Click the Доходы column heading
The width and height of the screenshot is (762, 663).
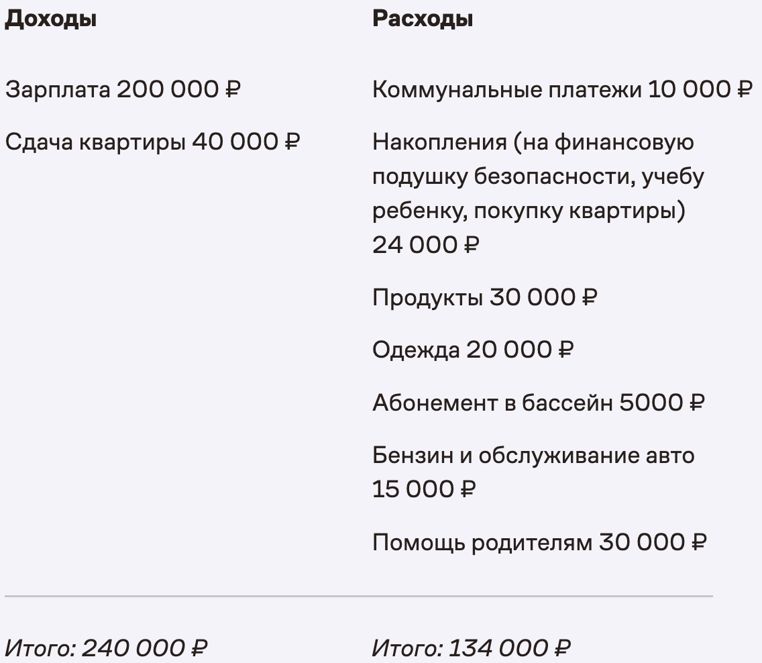(50, 19)
